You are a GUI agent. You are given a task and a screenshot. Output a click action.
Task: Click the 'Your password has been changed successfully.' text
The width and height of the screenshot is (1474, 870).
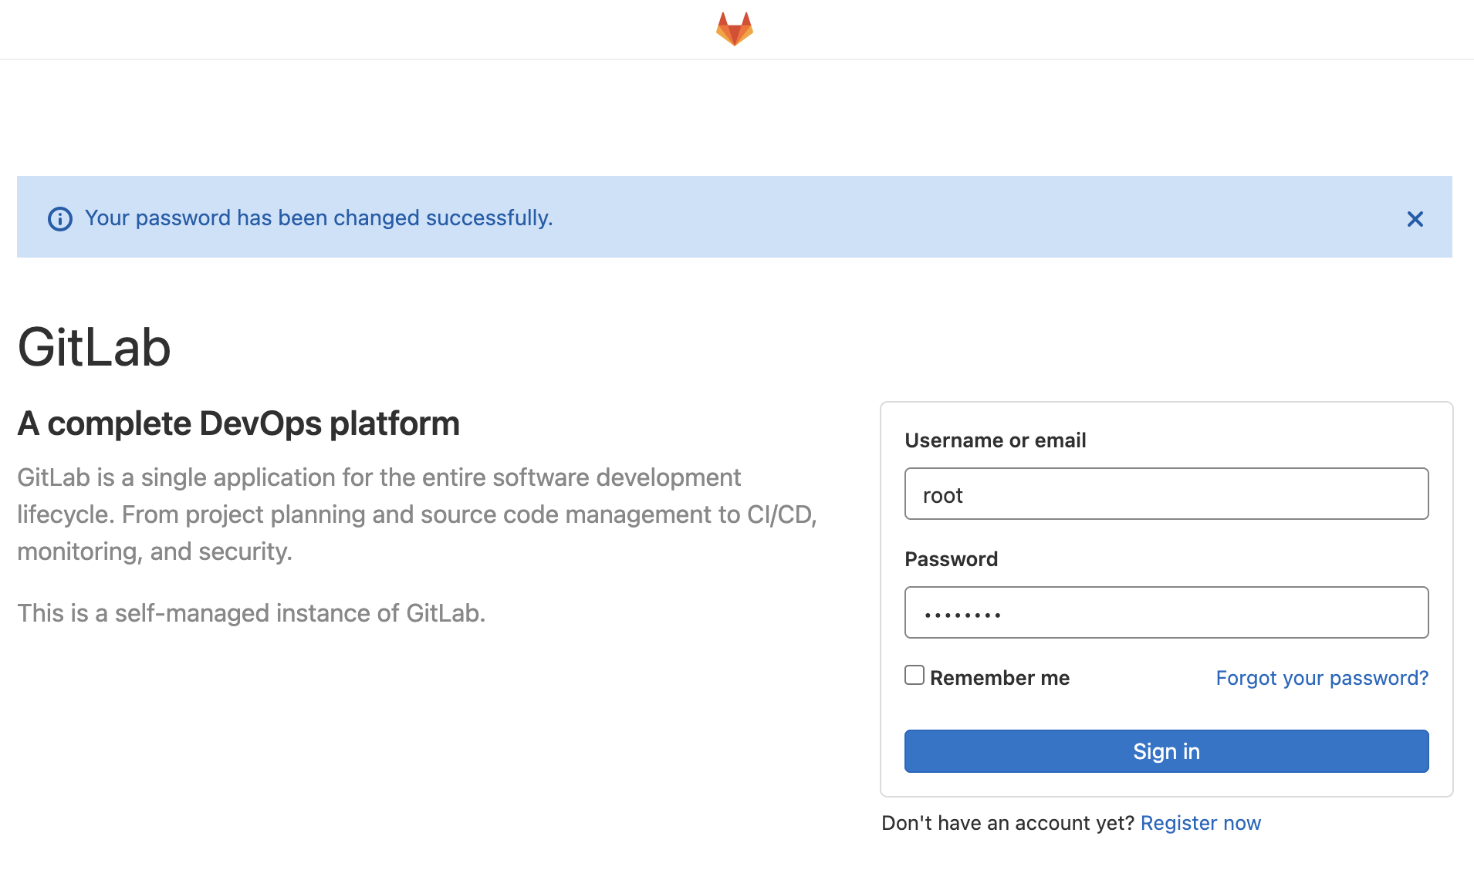pos(319,218)
